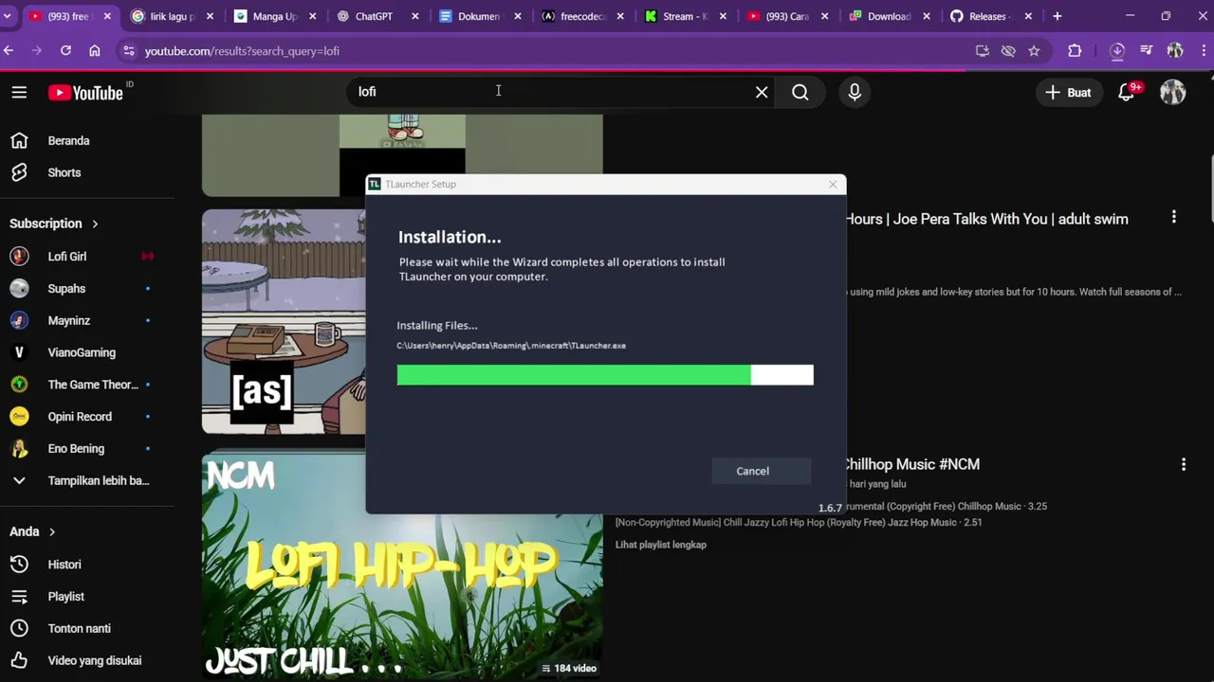Open the adult swim snowy video thumbnail

coord(284,321)
